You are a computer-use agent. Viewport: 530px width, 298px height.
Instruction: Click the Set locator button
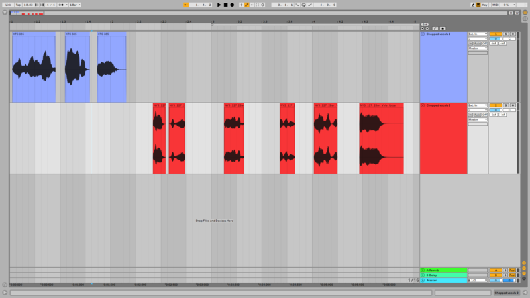[425, 25]
